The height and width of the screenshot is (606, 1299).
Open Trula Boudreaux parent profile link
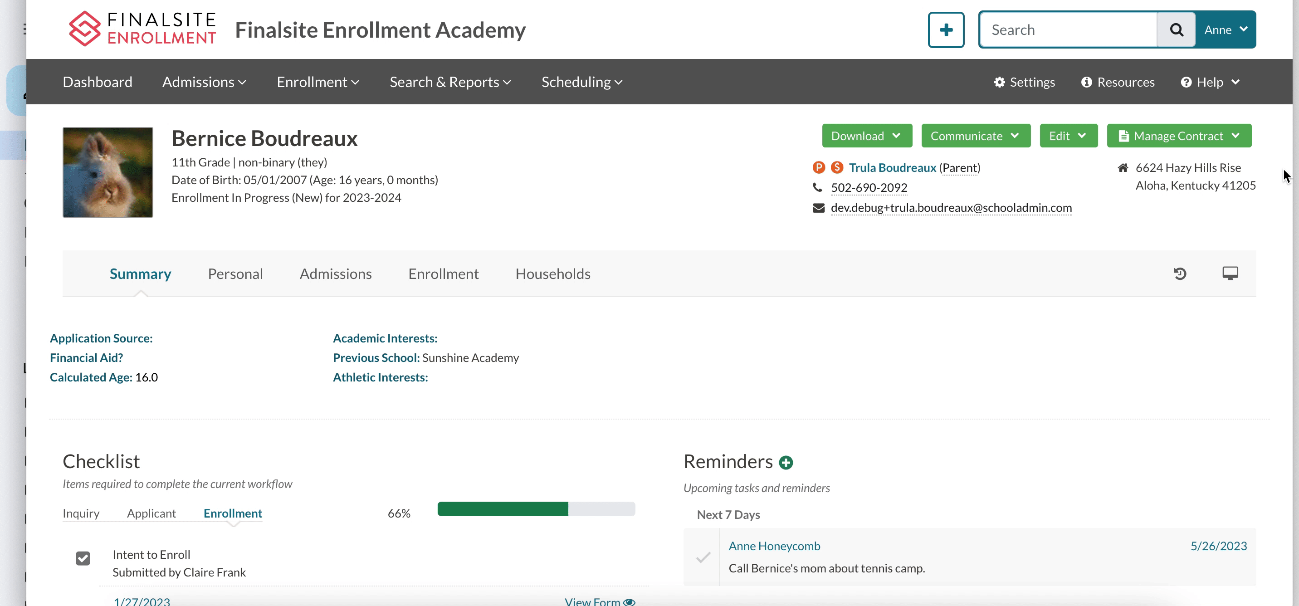tap(892, 167)
